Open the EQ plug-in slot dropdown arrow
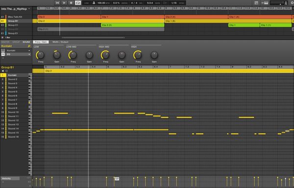Image resolution: width=294 pixels, height=188 pixels. pyautogui.click(x=29, y=54)
